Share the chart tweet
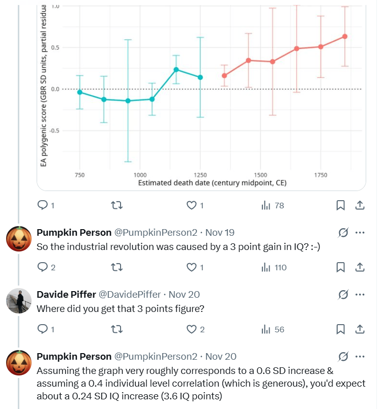384x409 pixels. 359,205
